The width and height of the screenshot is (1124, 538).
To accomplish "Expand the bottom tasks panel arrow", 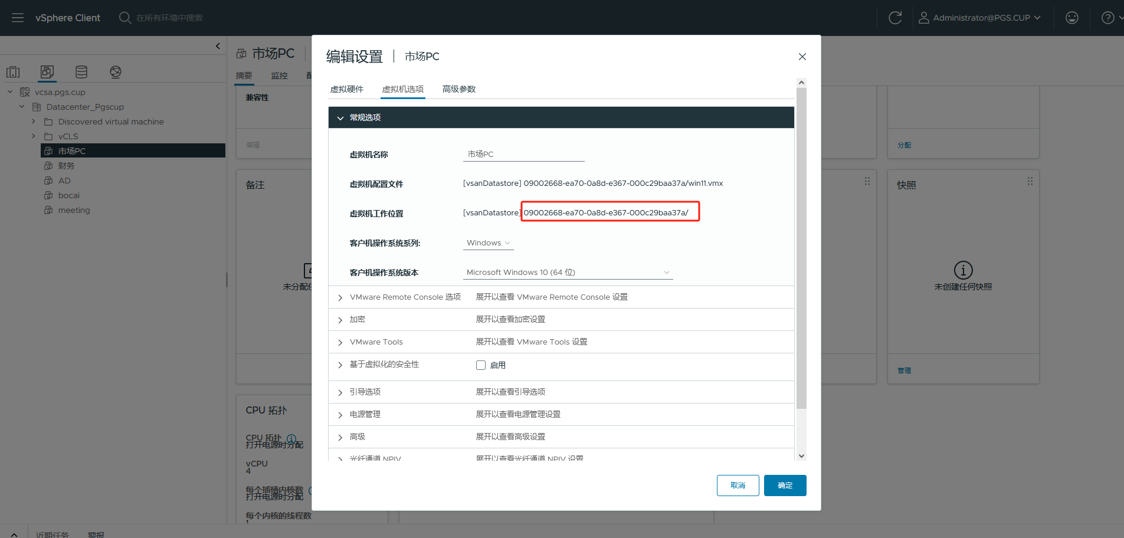I will (14, 534).
